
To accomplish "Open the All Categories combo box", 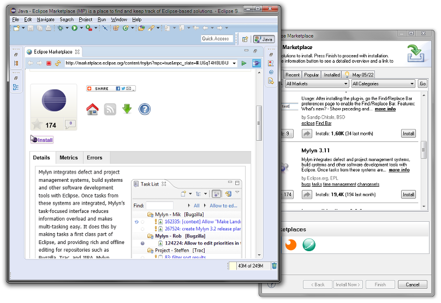I will coord(383,84).
